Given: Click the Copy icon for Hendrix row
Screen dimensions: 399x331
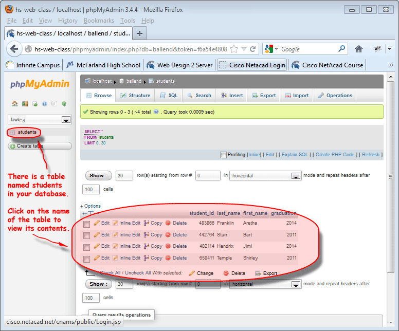Looking at the screenshot, I should click(146, 246).
